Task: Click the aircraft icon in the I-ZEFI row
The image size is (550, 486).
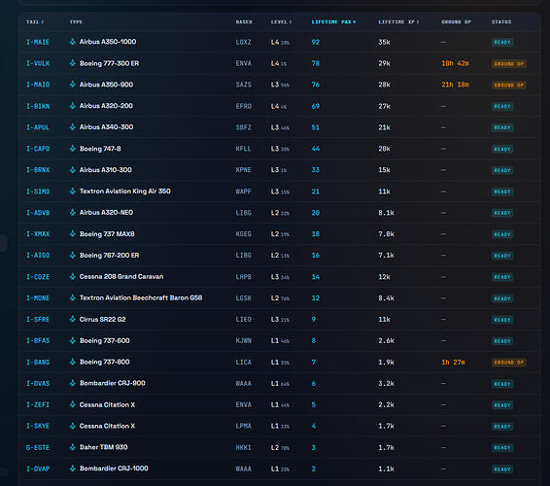Action: point(73,404)
